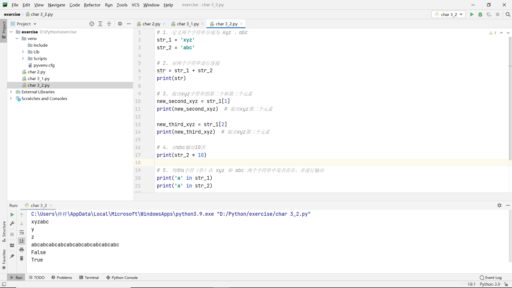Viewport: 512px width, 288px height.
Task: Toggle soft-wrap in Run console
Action: (x=22, y=233)
